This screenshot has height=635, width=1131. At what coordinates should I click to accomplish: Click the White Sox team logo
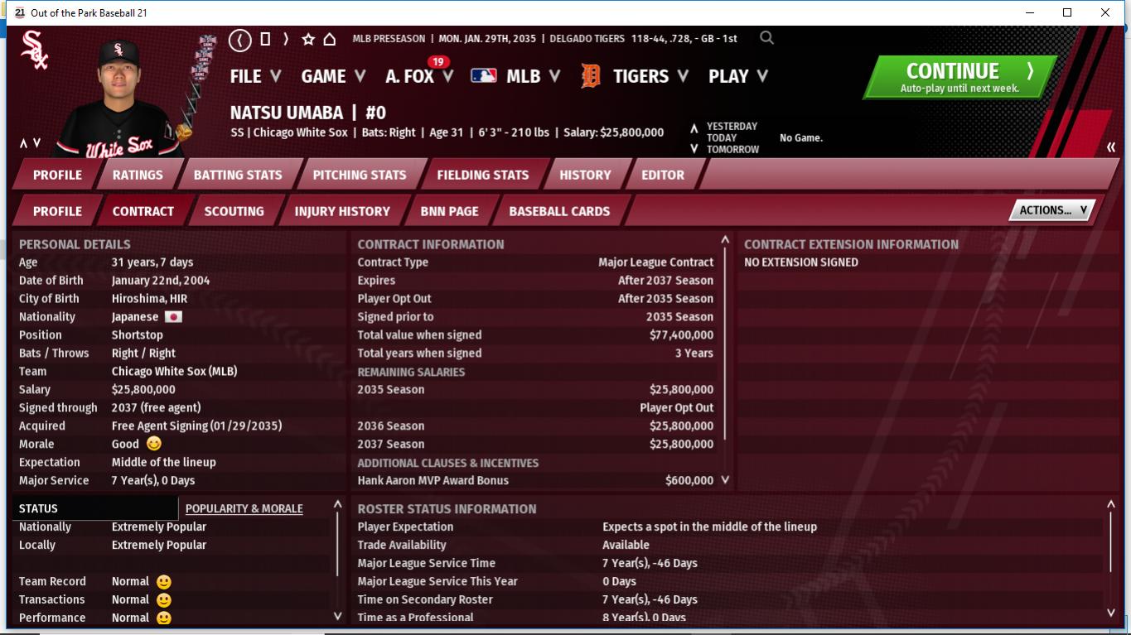35,49
